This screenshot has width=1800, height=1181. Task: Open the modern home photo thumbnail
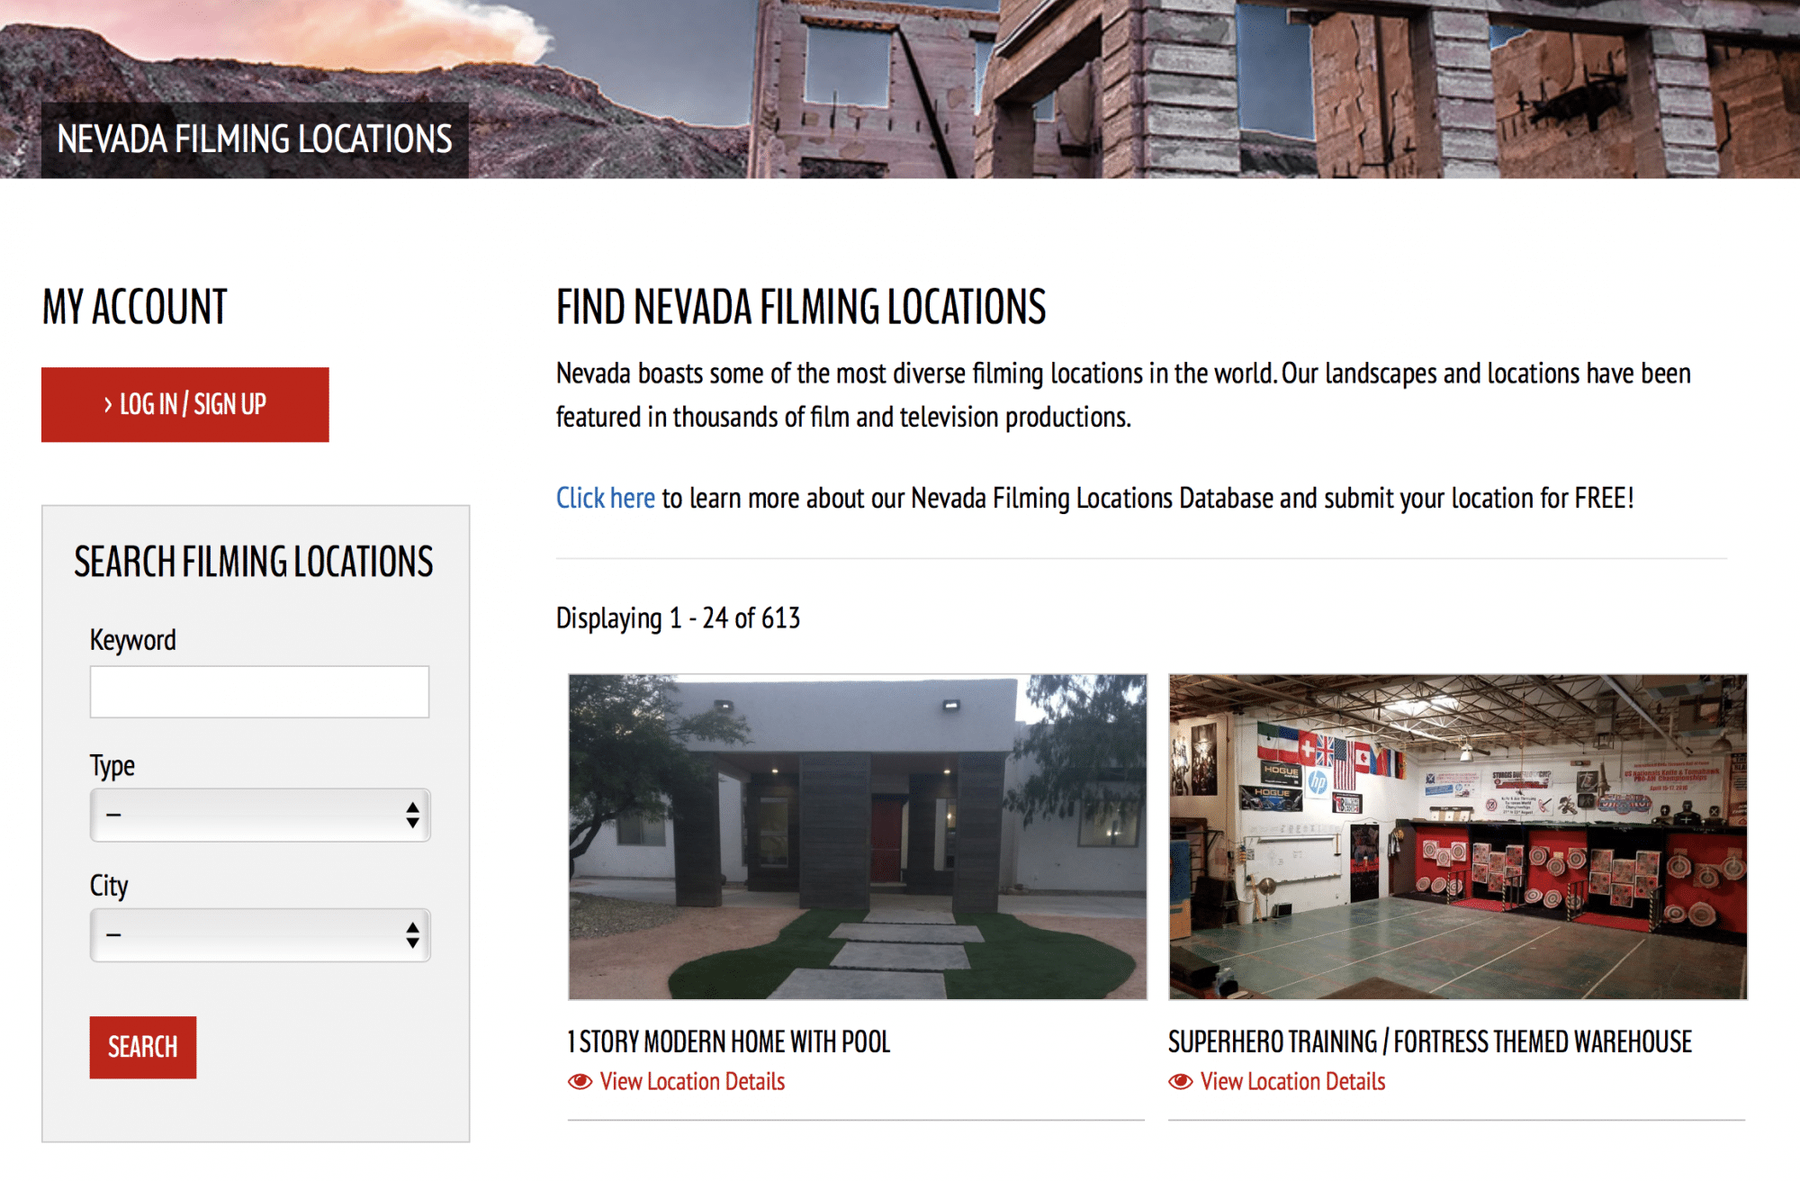pyautogui.click(x=857, y=836)
